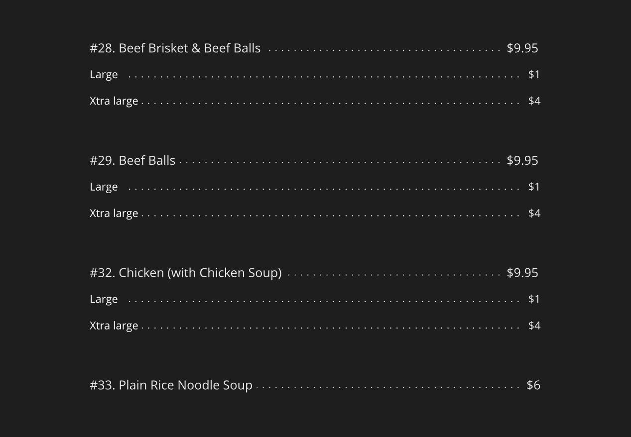Click the $6 price for Plain Rice Noodle Soup

tap(533, 386)
